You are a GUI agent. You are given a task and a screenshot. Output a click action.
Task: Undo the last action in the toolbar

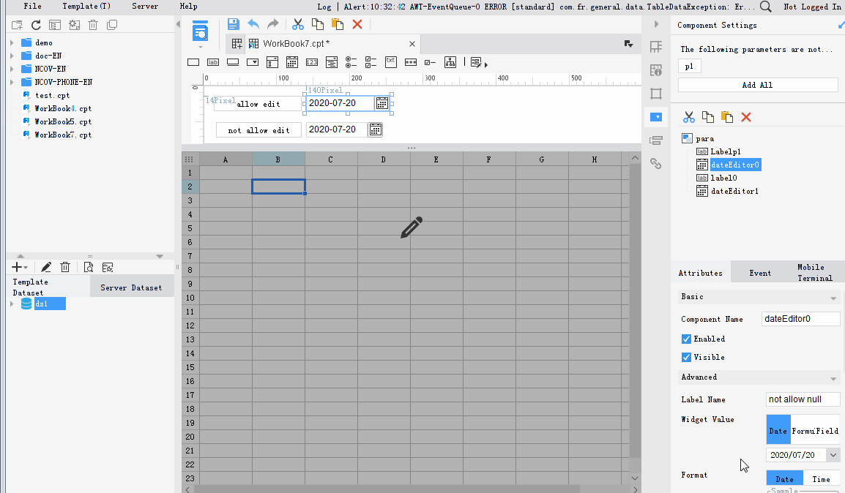click(x=253, y=24)
